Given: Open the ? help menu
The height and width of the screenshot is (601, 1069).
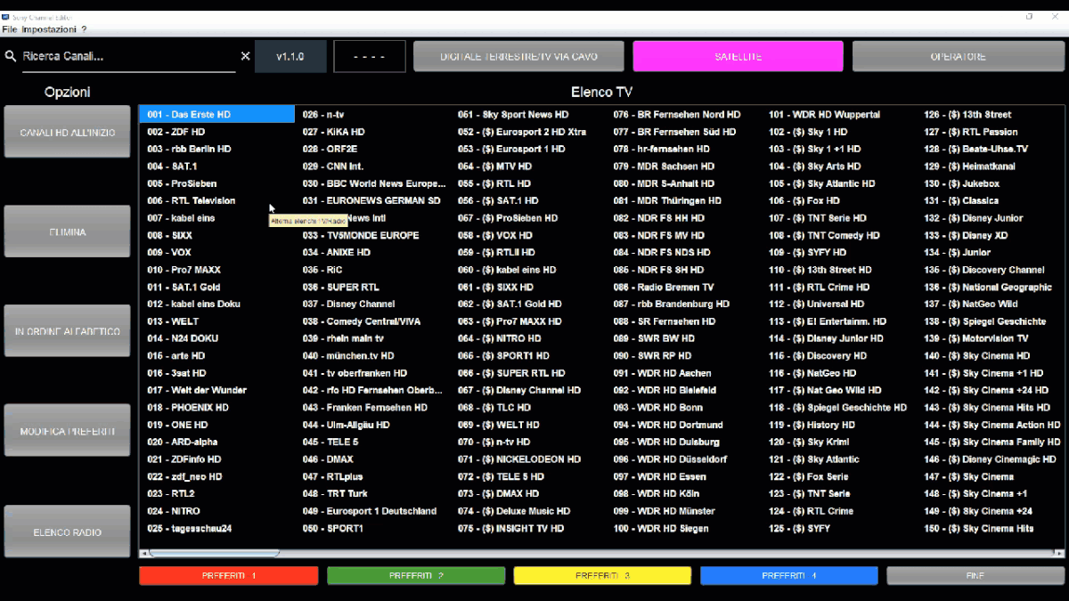Looking at the screenshot, I should coord(84,29).
